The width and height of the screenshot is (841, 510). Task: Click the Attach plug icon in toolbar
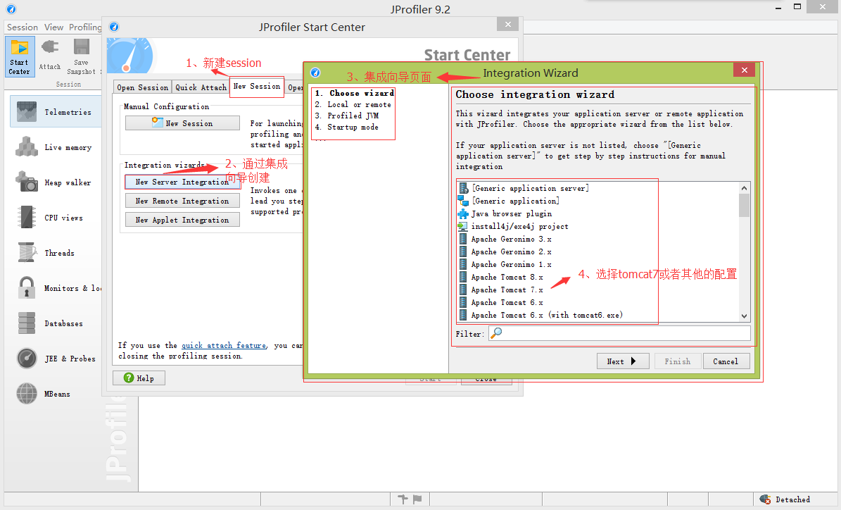[x=50, y=48]
